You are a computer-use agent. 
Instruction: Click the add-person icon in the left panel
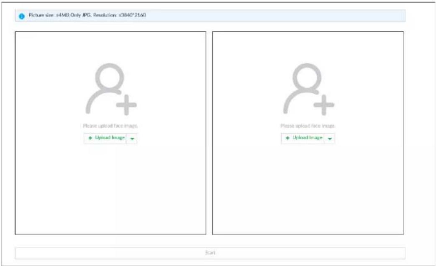(111, 89)
